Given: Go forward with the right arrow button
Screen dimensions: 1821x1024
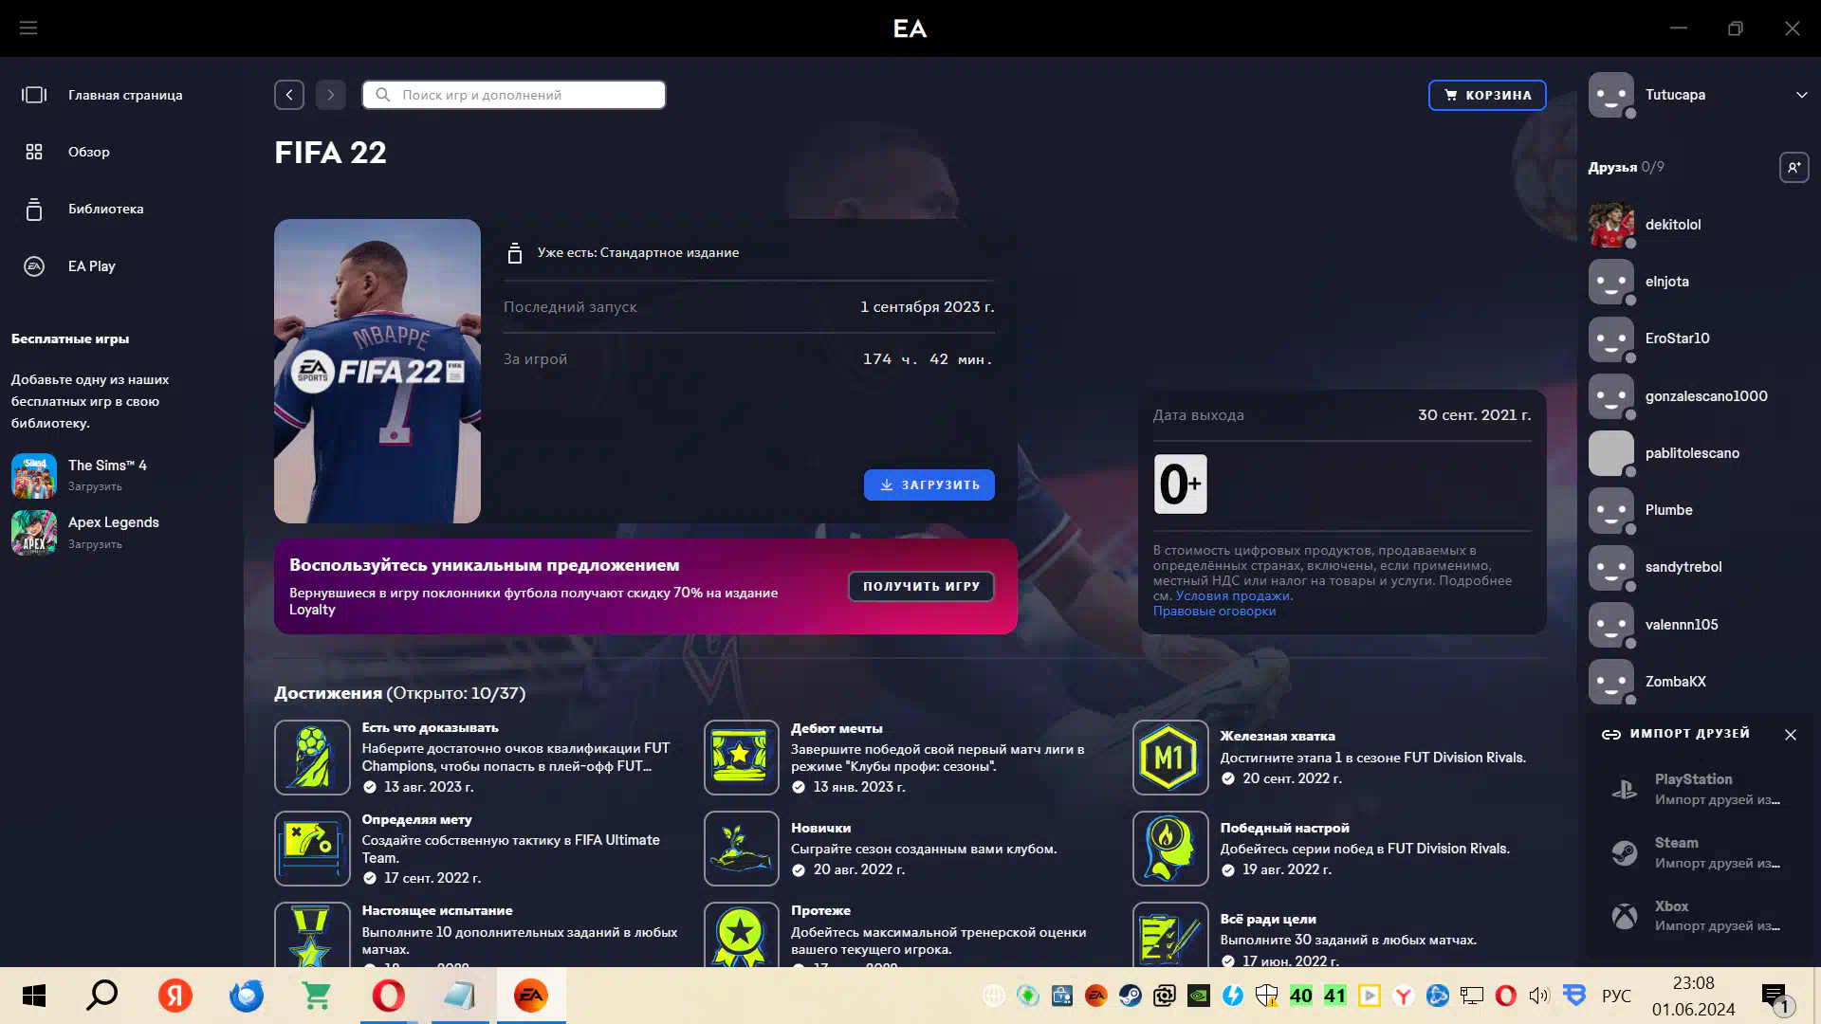Looking at the screenshot, I should (x=331, y=95).
